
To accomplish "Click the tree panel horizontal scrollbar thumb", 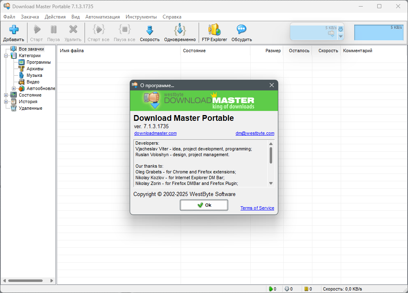I will tap(25, 281).
